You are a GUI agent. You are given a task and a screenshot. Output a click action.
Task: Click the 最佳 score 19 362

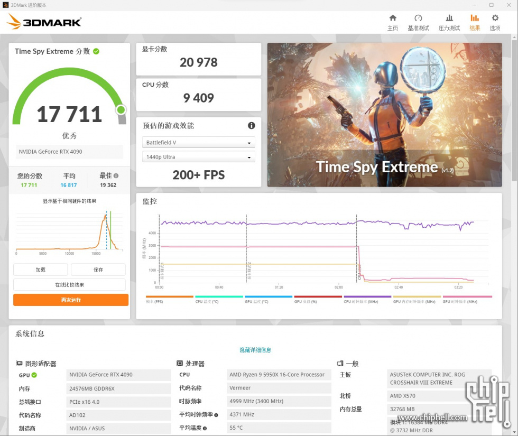point(108,185)
